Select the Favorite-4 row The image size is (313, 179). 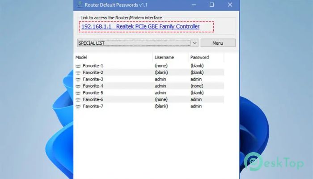149,86
